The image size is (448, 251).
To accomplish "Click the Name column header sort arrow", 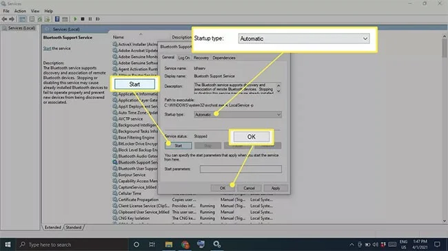I will click(141, 34).
